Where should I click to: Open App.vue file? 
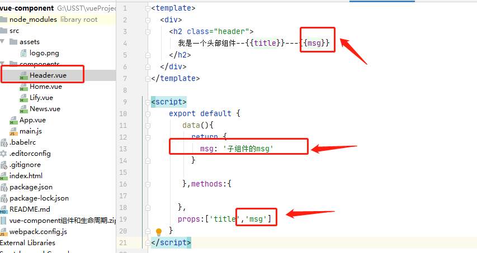32,120
